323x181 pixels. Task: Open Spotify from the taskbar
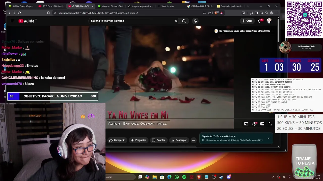(x=184, y=177)
